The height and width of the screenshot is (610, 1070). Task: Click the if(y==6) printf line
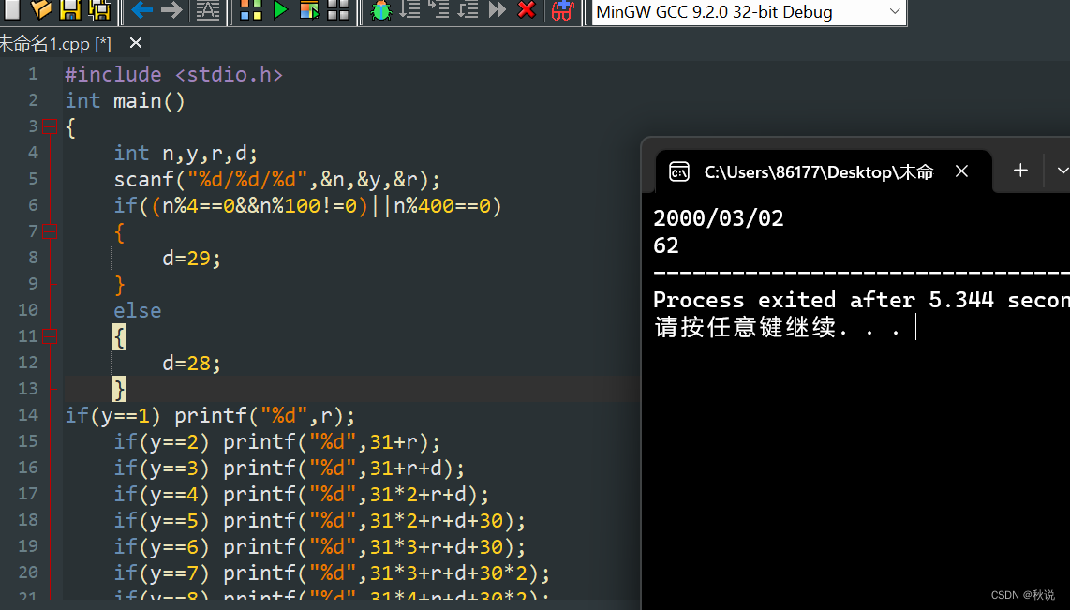pyautogui.click(x=320, y=546)
